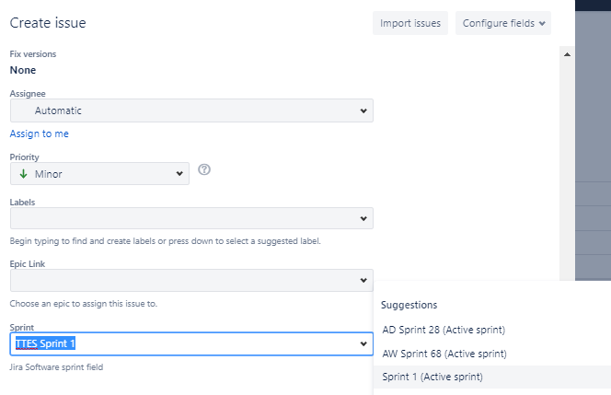Open the Configure fields dropdown
The image size is (611, 395).
coord(502,23)
